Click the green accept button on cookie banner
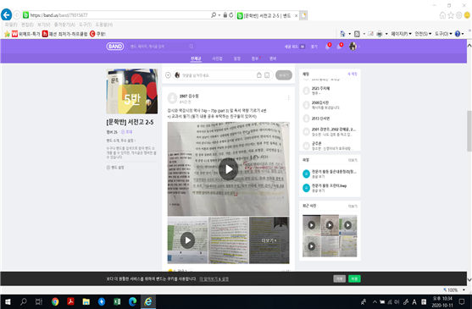Viewport: 472px width, 309px height. 354,279
